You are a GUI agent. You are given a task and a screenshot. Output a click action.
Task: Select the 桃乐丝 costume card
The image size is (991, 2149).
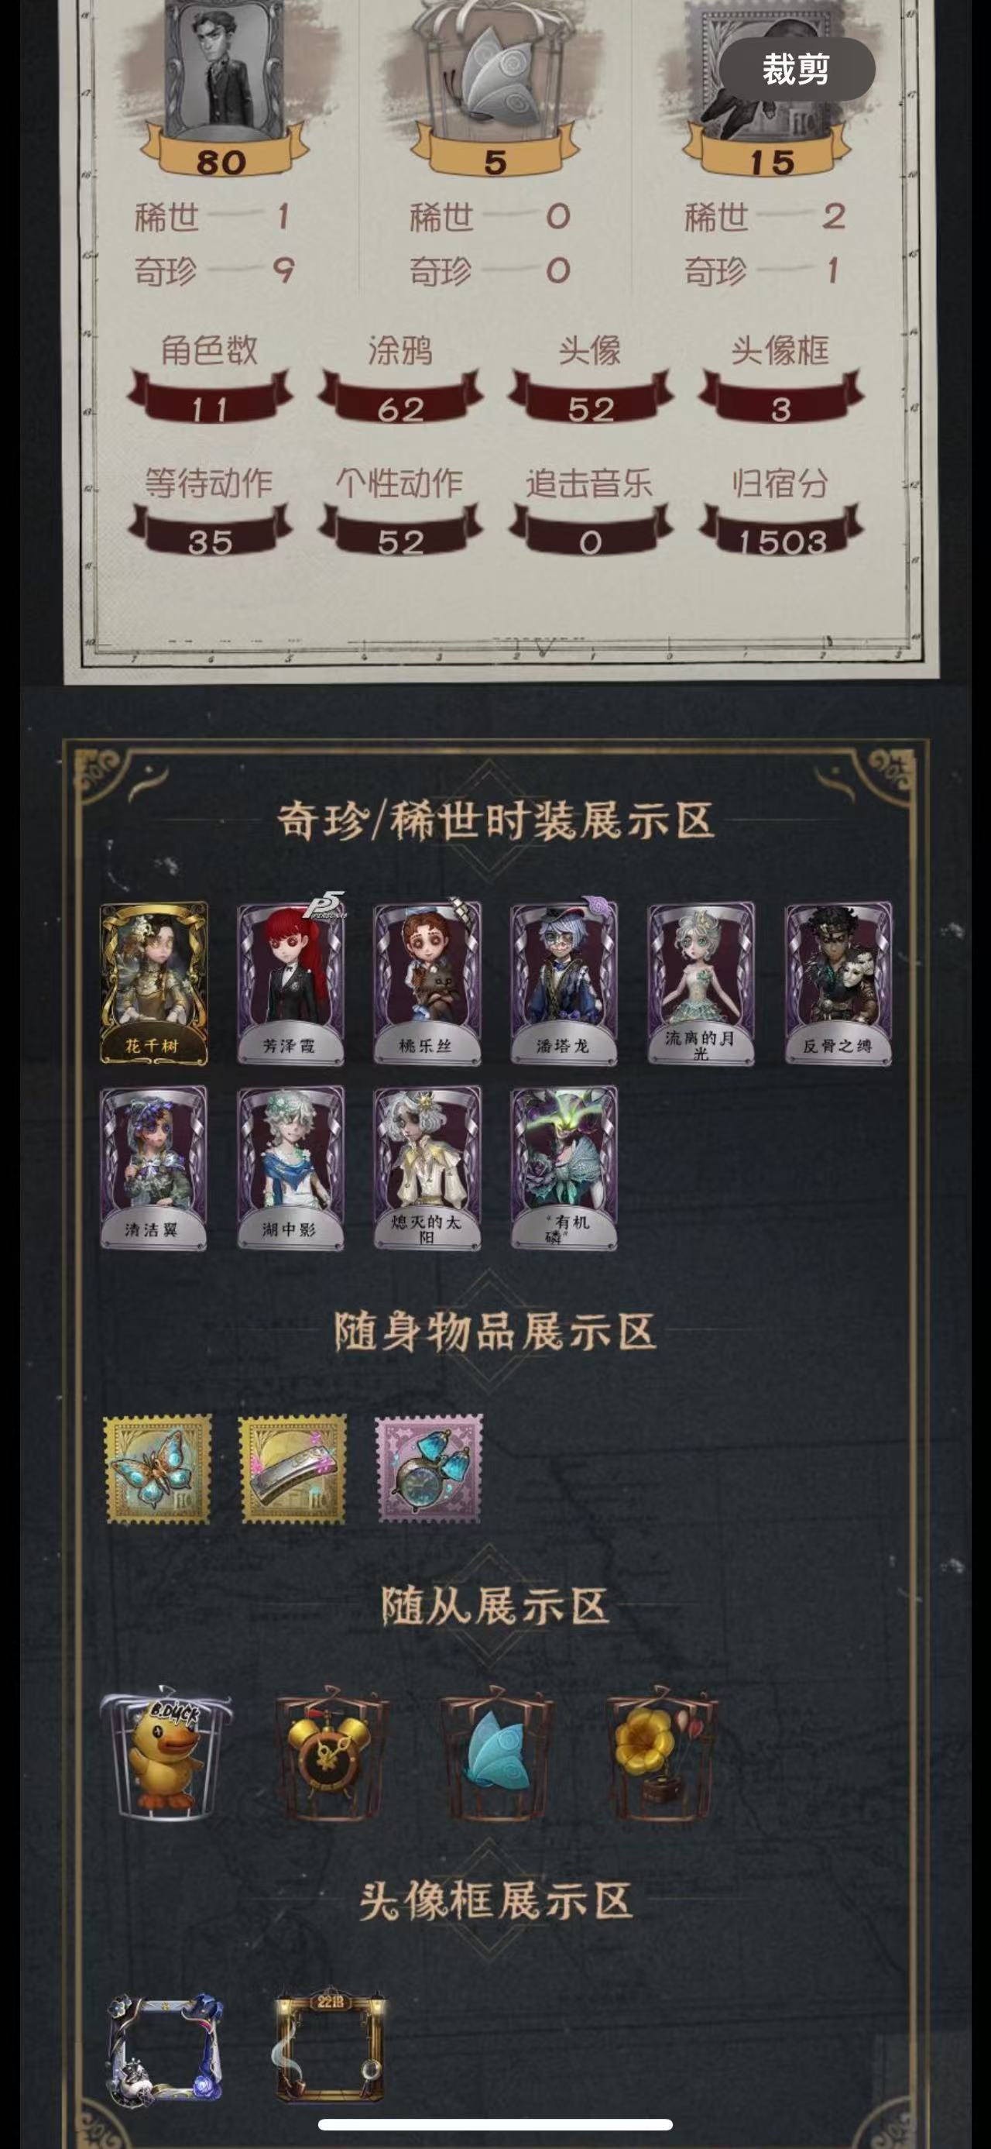coord(427,983)
